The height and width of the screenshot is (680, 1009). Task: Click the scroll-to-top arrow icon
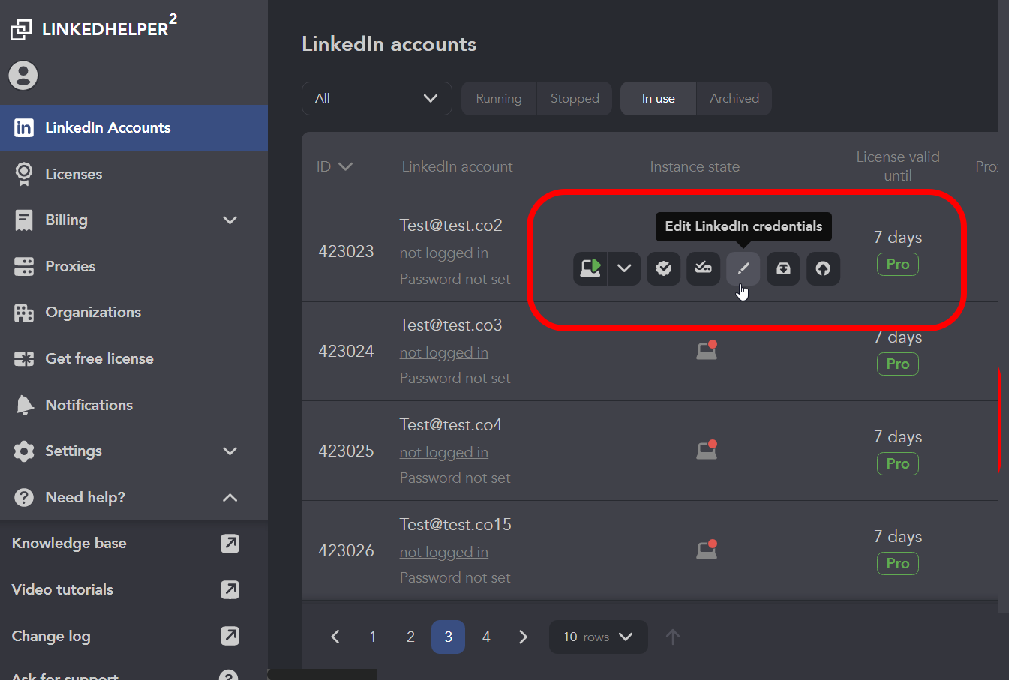pyautogui.click(x=673, y=637)
